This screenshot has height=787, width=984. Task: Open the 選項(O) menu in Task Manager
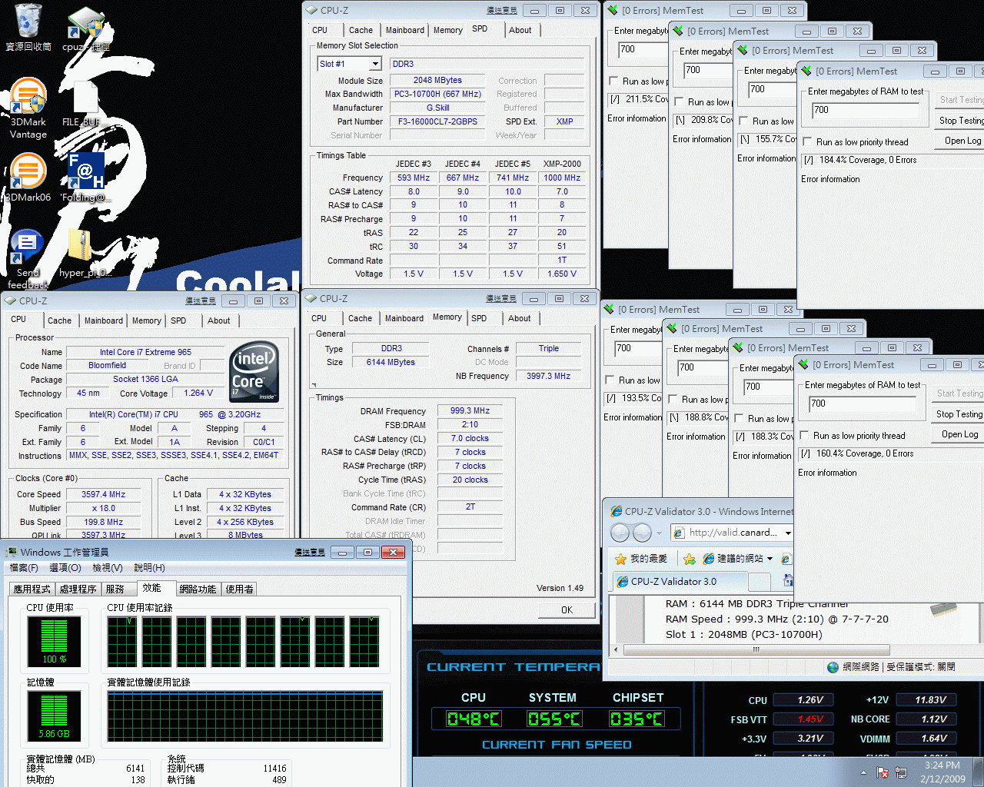65,567
